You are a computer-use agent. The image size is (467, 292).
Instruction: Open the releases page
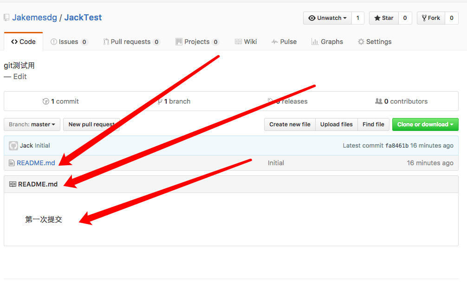coord(288,101)
